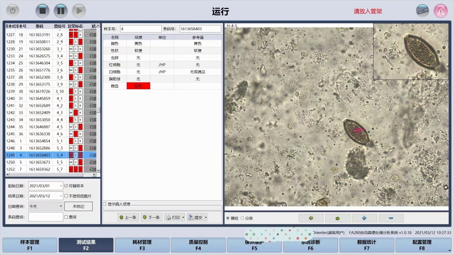Click the red 隐血 positive result cell

click(139, 86)
